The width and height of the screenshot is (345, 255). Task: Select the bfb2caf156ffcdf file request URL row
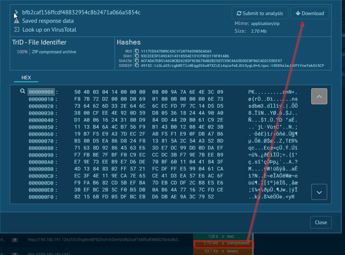tap(104, 240)
